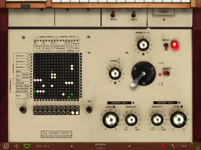This screenshot has width=201, height=150.
Task: Go to previous preset with up arrow
Action: pyautogui.click(x=72, y=146)
